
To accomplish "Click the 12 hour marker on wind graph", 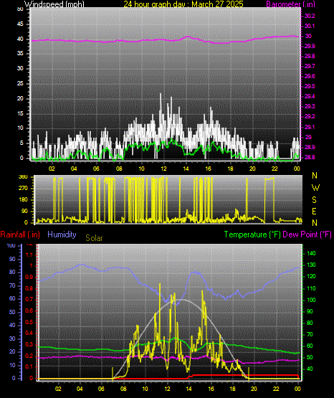I will click(x=164, y=169).
